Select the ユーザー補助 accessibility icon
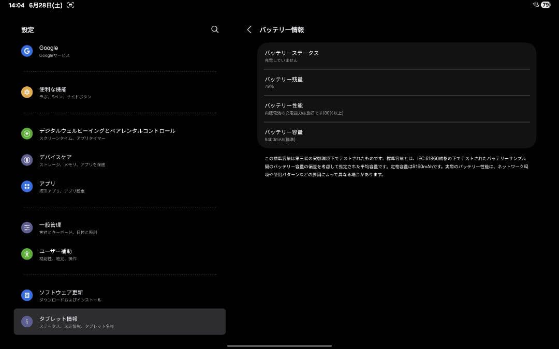The width and height of the screenshot is (559, 349). pos(26,255)
